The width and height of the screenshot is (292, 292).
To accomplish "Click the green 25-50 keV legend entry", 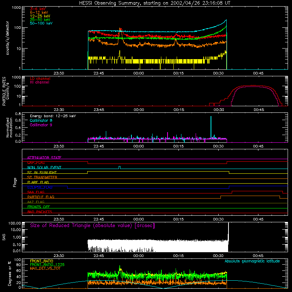I will coord(40,20).
